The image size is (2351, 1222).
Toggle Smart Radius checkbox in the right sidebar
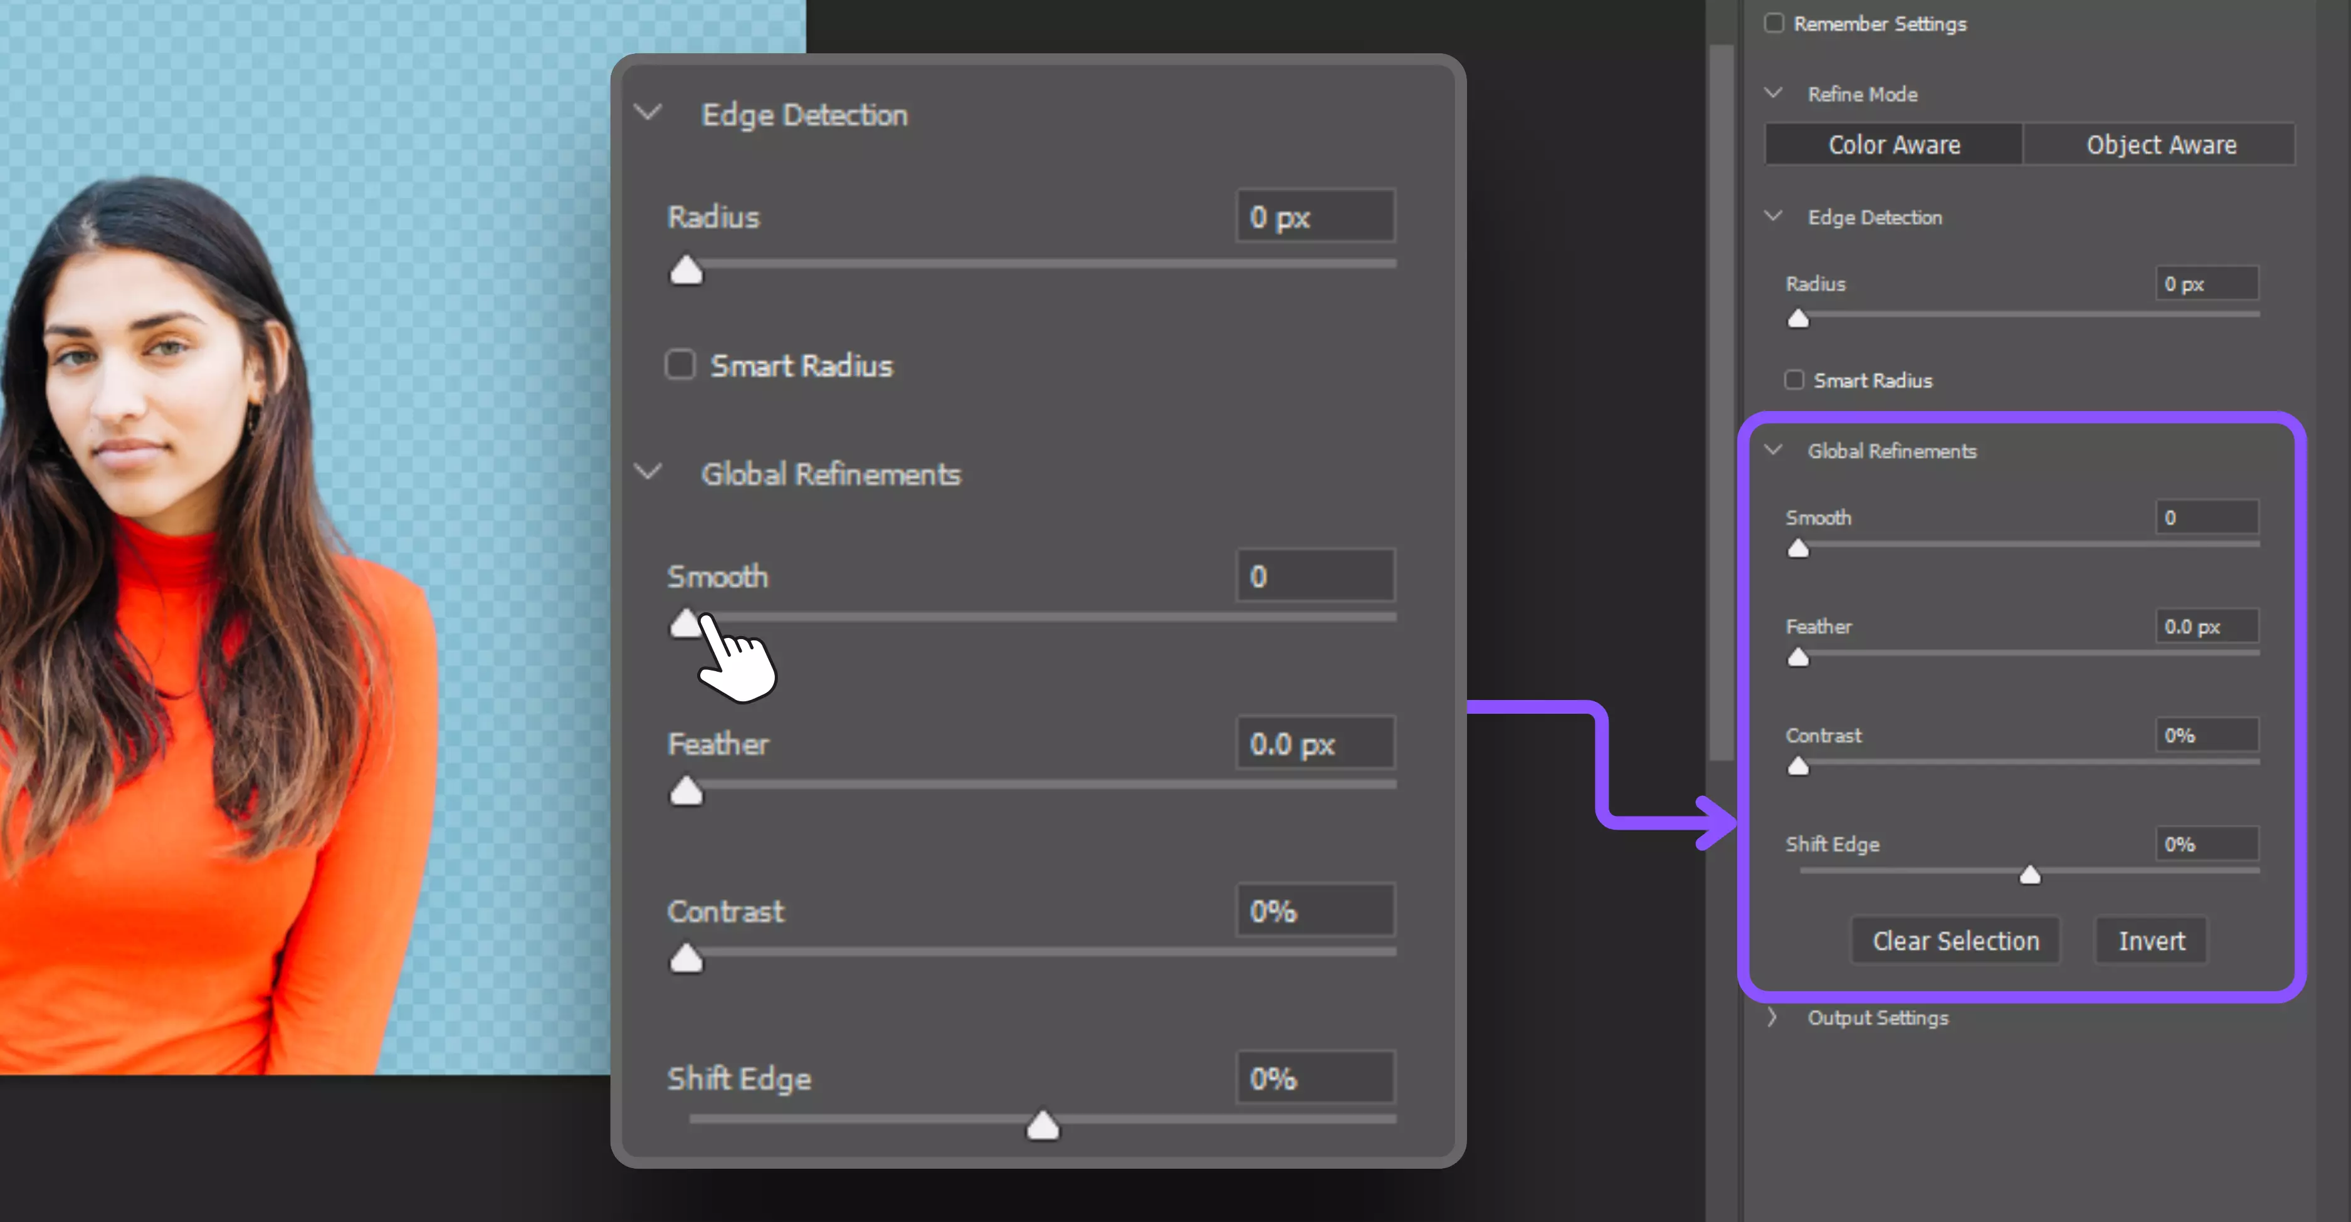pos(1794,379)
